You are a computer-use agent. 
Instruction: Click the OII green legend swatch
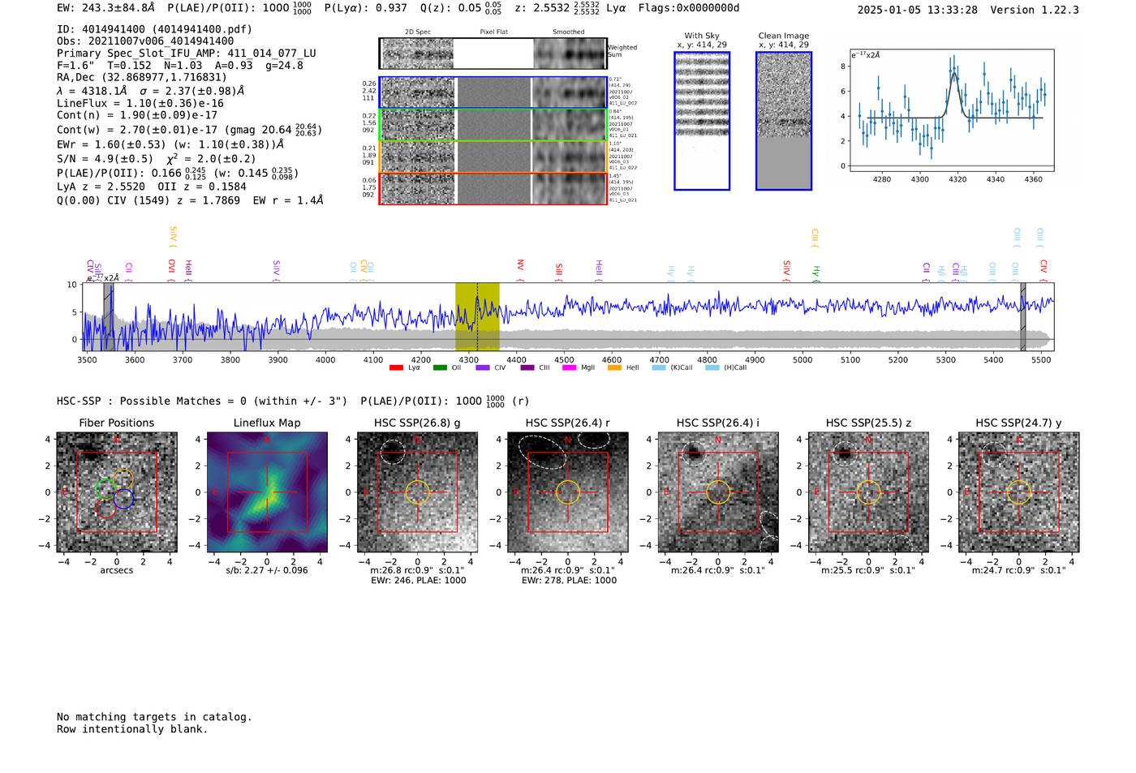[440, 368]
